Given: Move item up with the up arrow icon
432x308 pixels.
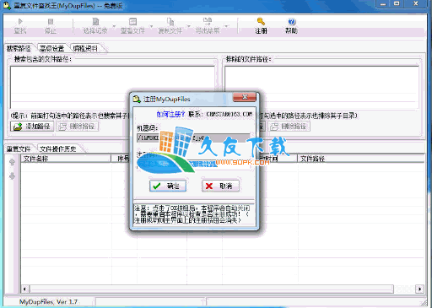Looking at the screenshot, I should pos(12,162).
